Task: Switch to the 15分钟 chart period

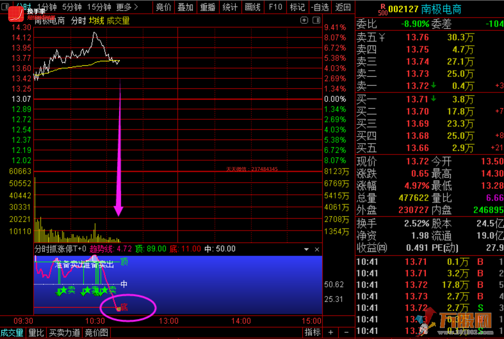Action: point(99,7)
